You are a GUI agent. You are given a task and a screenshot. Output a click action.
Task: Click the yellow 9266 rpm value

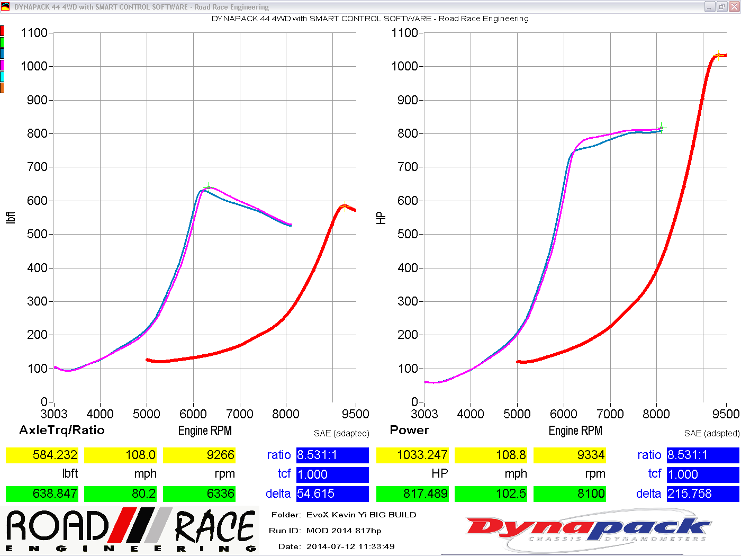point(199,455)
